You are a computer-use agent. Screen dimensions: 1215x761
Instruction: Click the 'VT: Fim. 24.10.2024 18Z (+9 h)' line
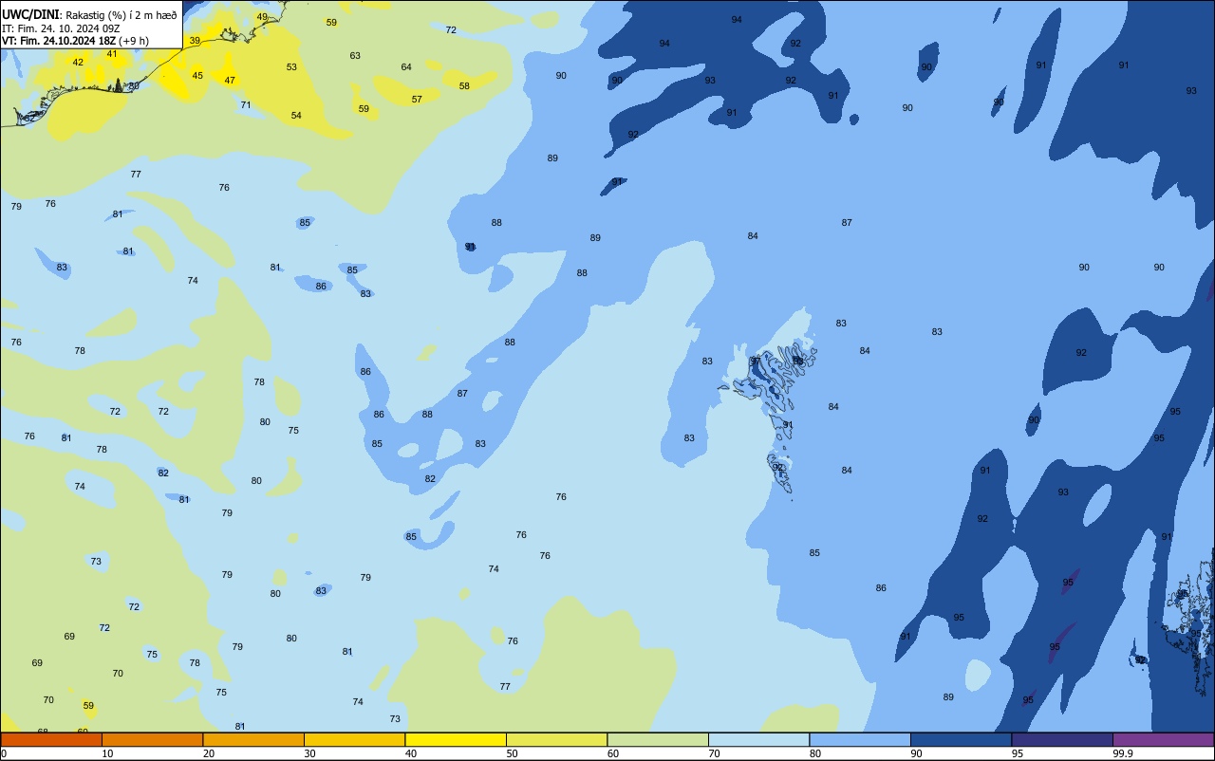(x=75, y=41)
